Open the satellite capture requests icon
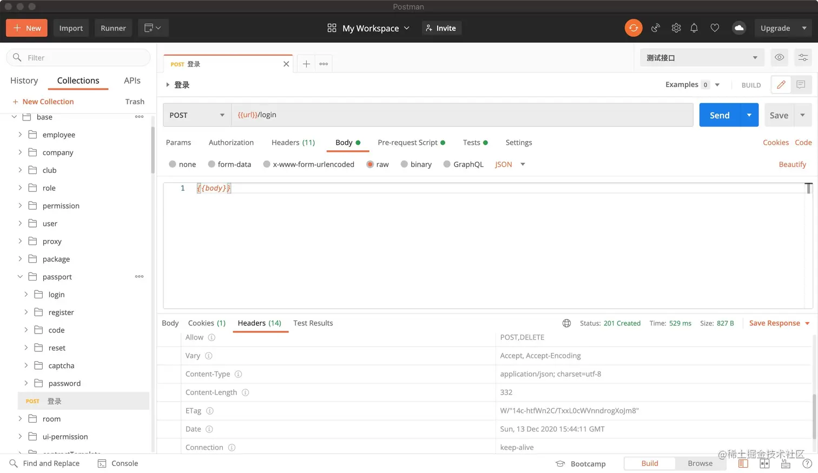The height and width of the screenshot is (473, 818). point(656,28)
